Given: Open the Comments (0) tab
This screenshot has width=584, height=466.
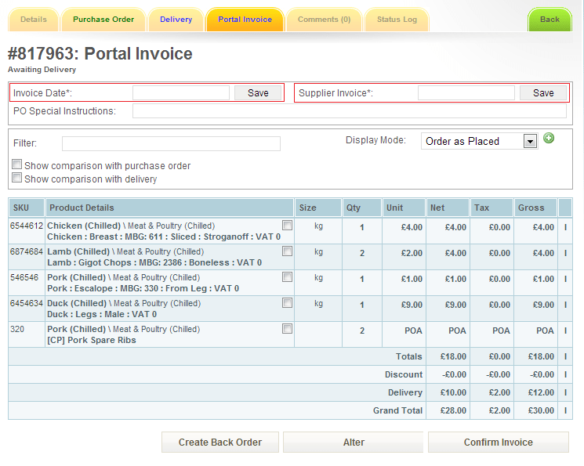Looking at the screenshot, I should (324, 20).
